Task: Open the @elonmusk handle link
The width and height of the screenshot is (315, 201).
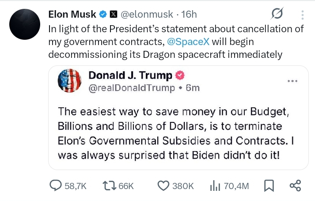Action: pyautogui.click(x=147, y=15)
